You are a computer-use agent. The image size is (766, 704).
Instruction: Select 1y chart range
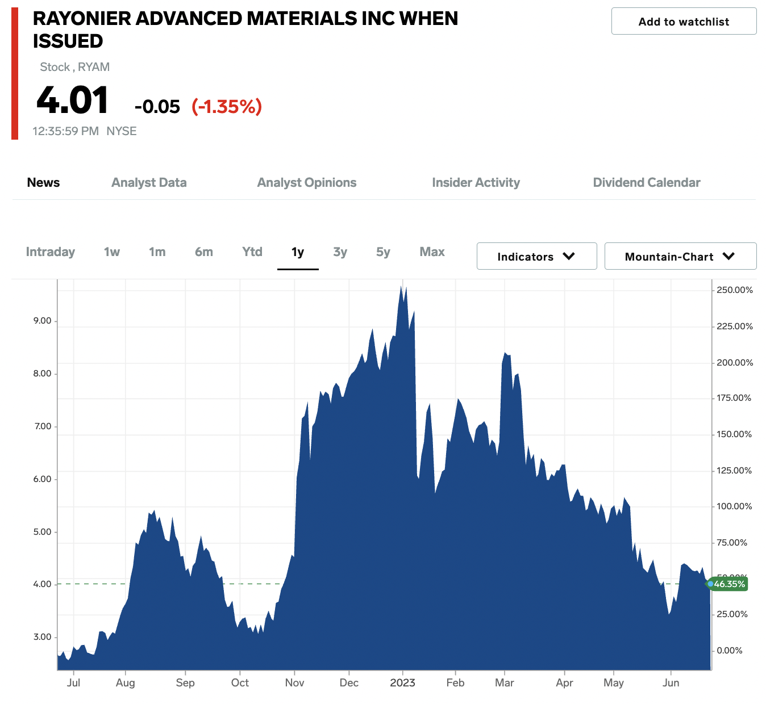298,252
